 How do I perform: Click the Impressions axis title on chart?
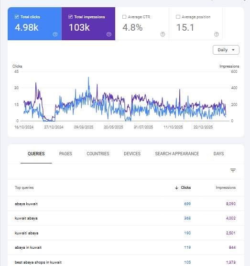click(229, 66)
